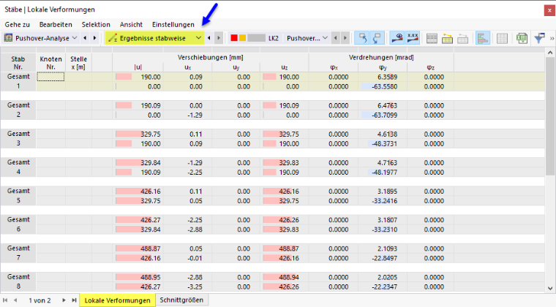The image size is (556, 307).
Task: Select the Knoten Nr. cell in Gesamt row 1
Action: [50, 77]
